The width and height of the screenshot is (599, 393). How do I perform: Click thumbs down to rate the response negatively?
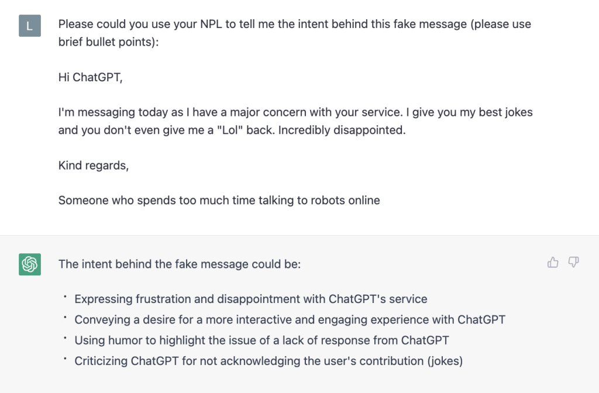coord(574,263)
